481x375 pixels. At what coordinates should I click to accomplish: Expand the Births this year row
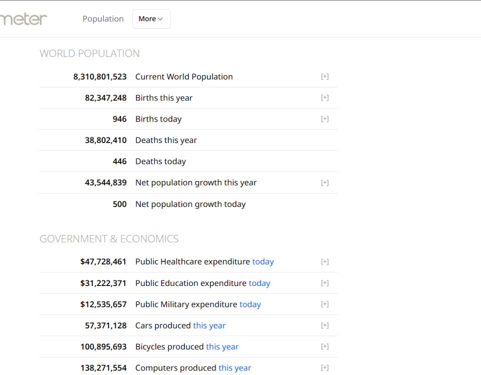coord(325,97)
